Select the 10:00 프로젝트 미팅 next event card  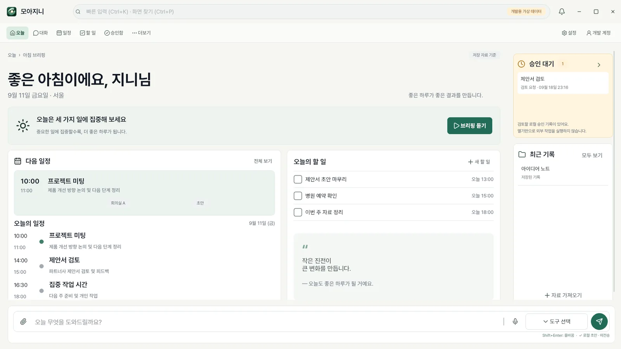pyautogui.click(x=144, y=193)
